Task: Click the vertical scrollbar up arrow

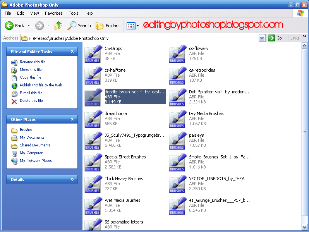Action: pos(304,46)
